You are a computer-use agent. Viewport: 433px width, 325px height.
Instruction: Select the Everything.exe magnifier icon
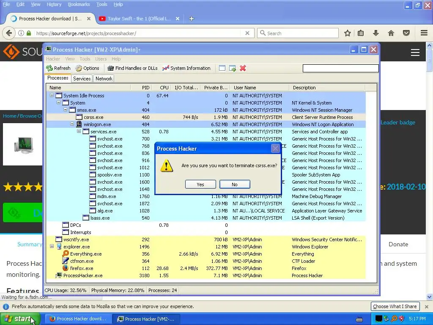coord(66,254)
